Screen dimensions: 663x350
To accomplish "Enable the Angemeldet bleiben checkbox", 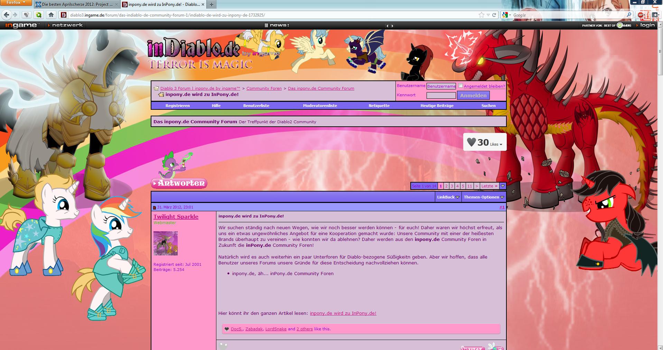I will click(460, 86).
